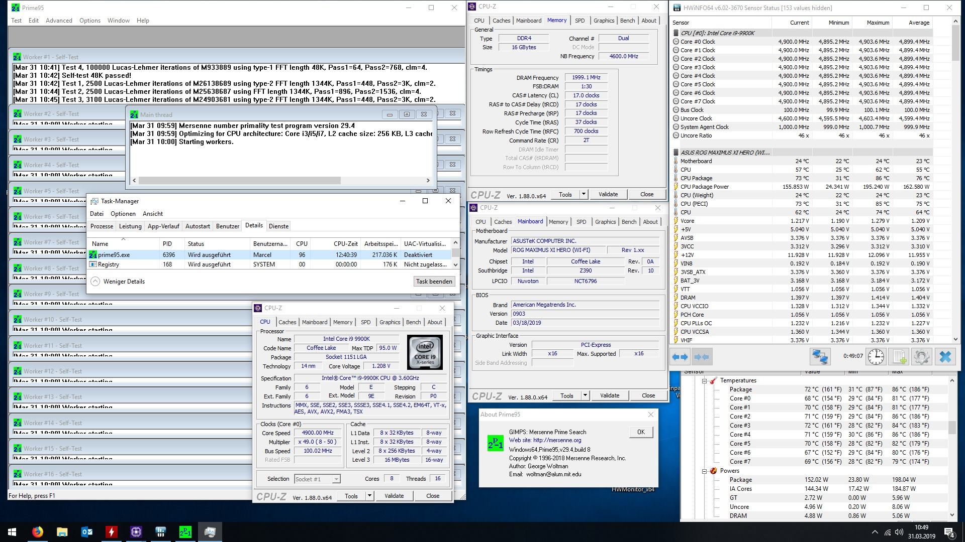
Task: Click Validate in CPU-Z Mainboard window
Action: point(610,395)
